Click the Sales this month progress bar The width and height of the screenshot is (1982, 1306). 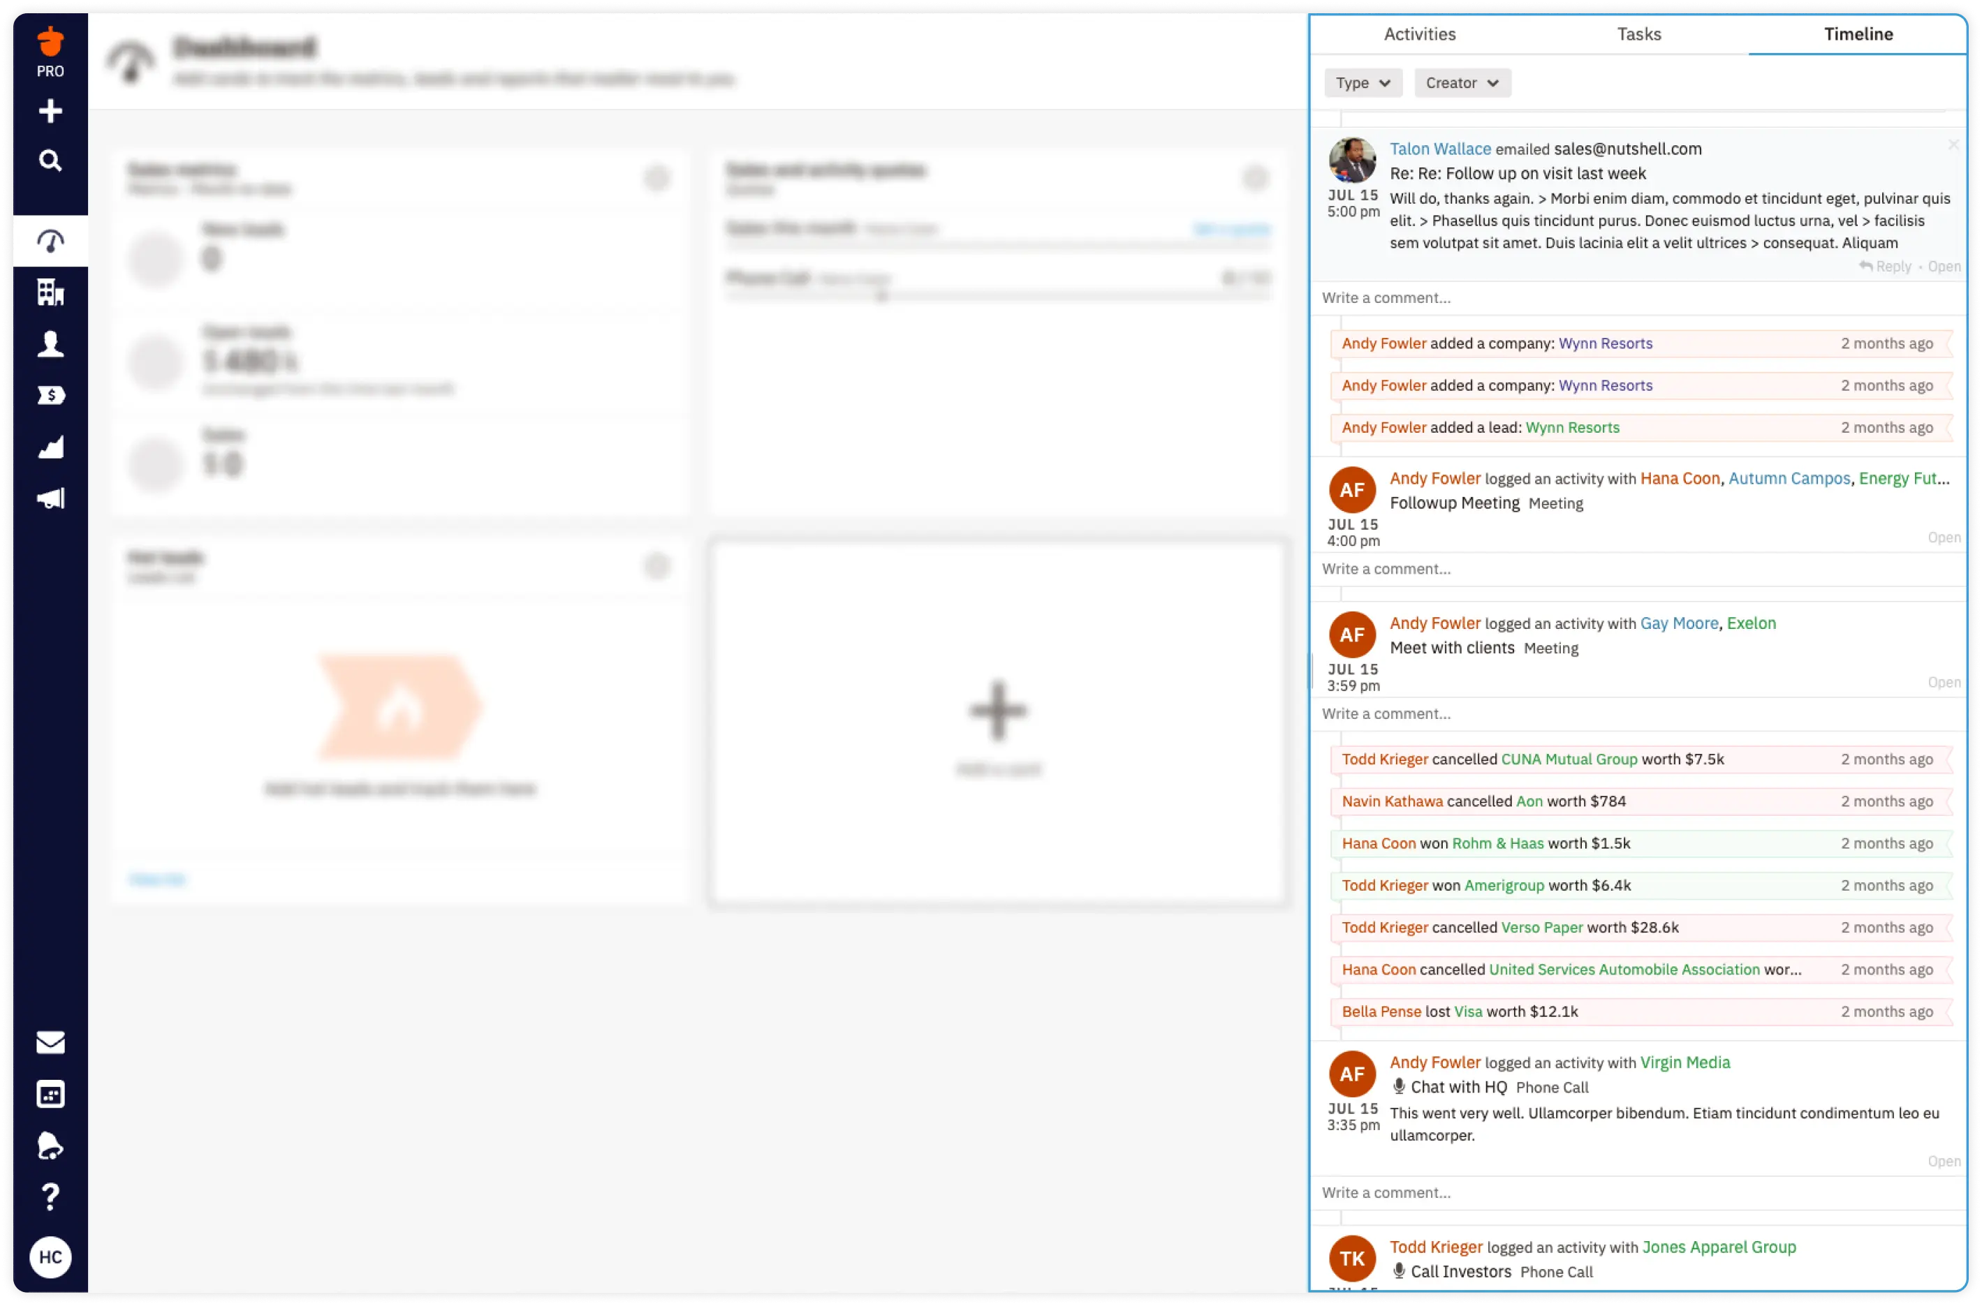(x=998, y=246)
